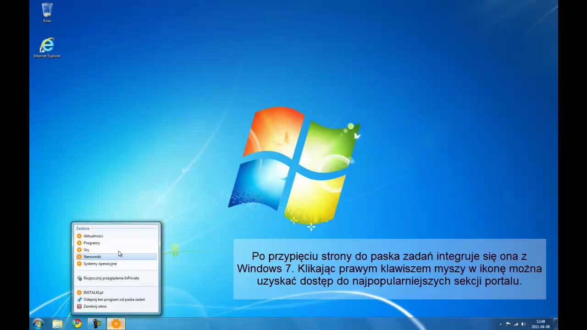Click the Show desktop strip
Viewport: 587px width, 330px height.
pyautogui.click(x=555, y=324)
